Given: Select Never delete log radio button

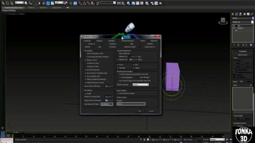Looking at the screenshot, I should coord(118,53).
